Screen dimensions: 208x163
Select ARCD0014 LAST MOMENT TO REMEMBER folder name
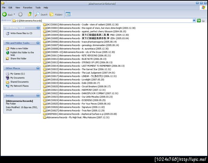click(86, 66)
